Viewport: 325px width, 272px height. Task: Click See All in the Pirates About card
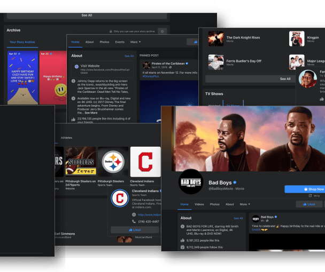coord(129,56)
